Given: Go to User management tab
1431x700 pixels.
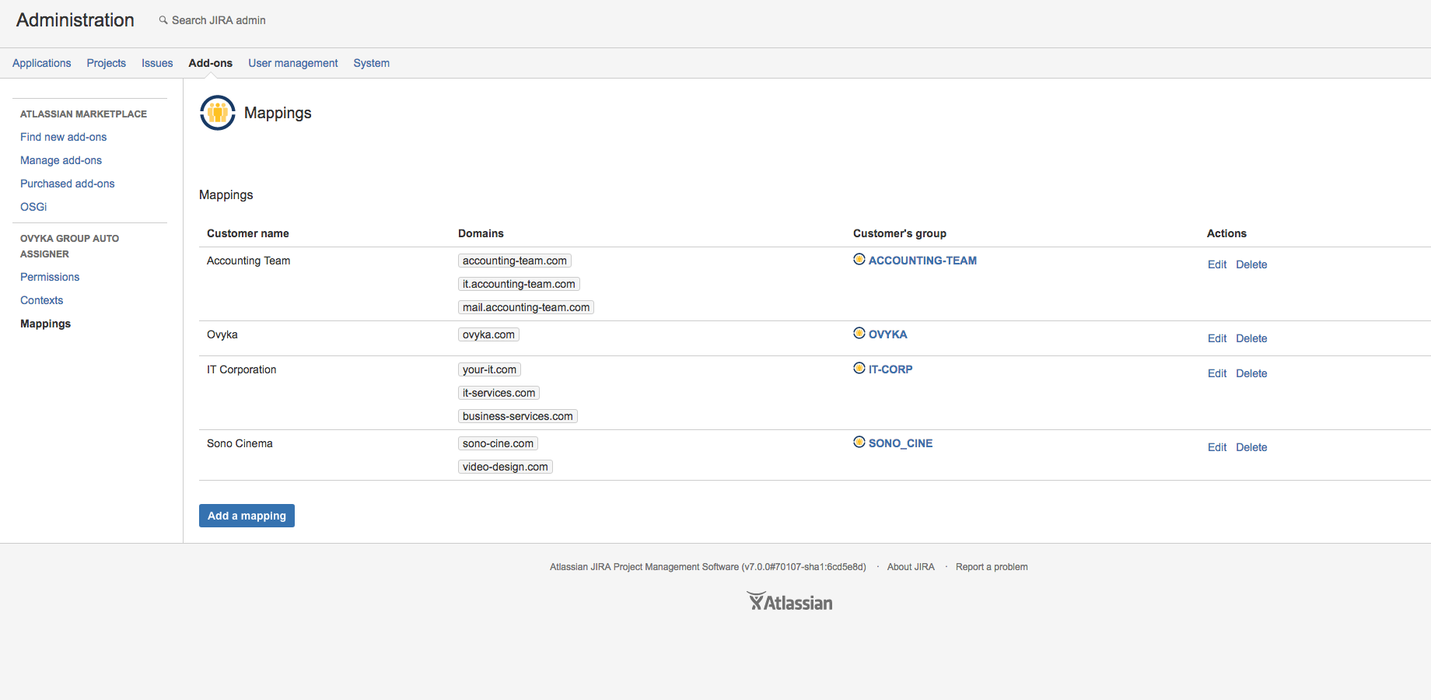Looking at the screenshot, I should click(293, 63).
